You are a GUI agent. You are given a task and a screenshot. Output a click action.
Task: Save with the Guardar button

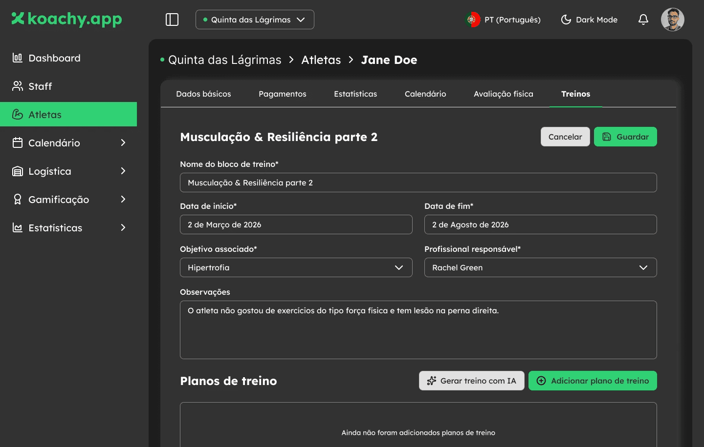point(625,137)
